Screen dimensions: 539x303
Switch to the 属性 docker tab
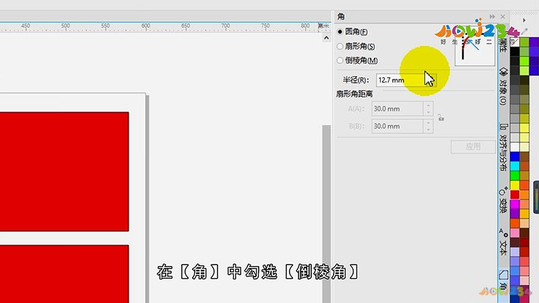pyautogui.click(x=503, y=45)
